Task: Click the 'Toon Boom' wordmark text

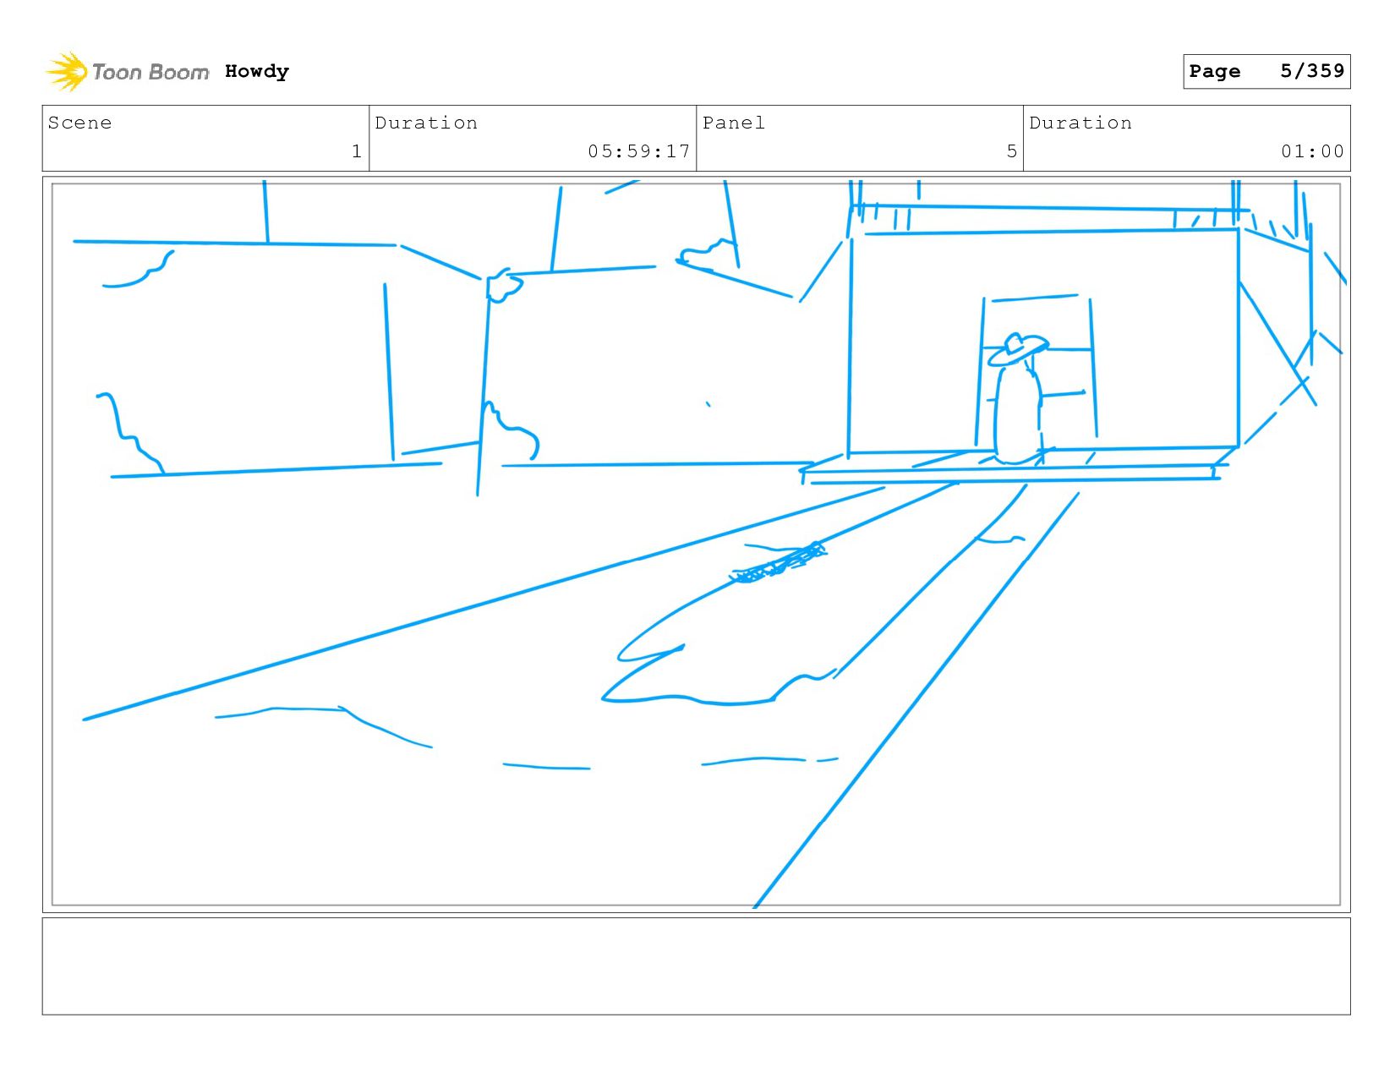Action: 150,73
